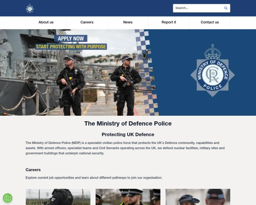Open the green cookie settings icon

(8, 198)
